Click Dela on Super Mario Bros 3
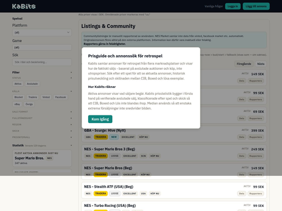The image size is (282, 211). 241,156
